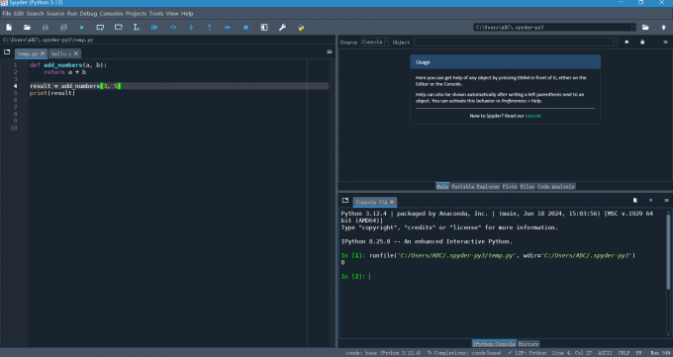
Task: Click the Save all files icon
Action: click(x=63, y=28)
